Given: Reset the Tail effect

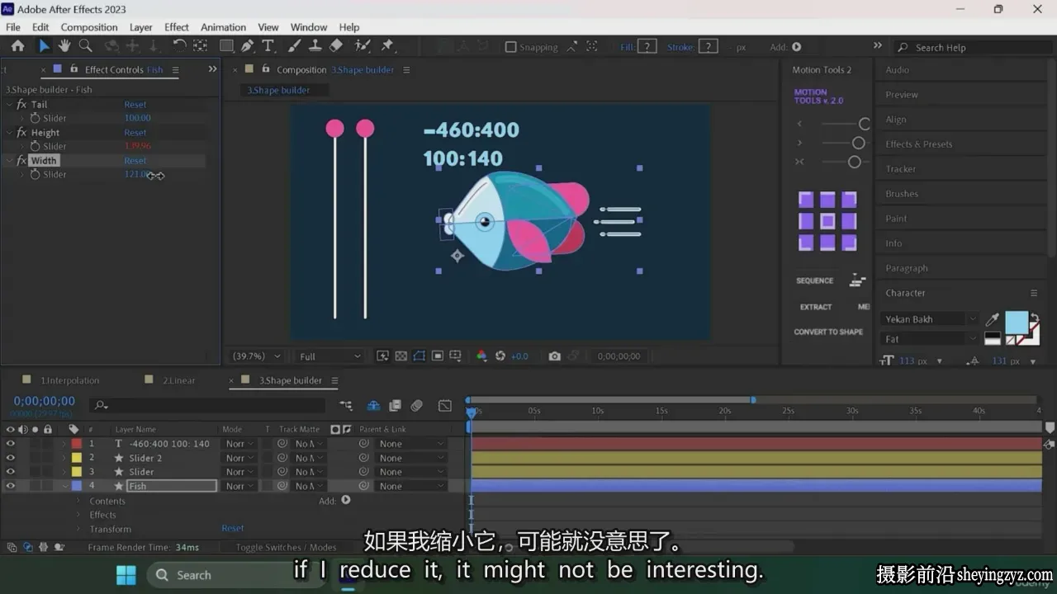Looking at the screenshot, I should click(135, 105).
